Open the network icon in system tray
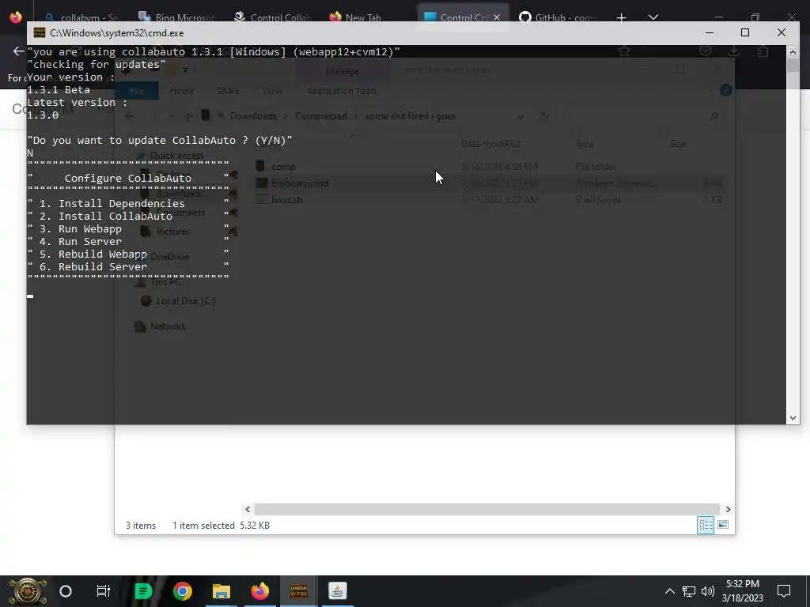This screenshot has width=810, height=607. coord(689,591)
